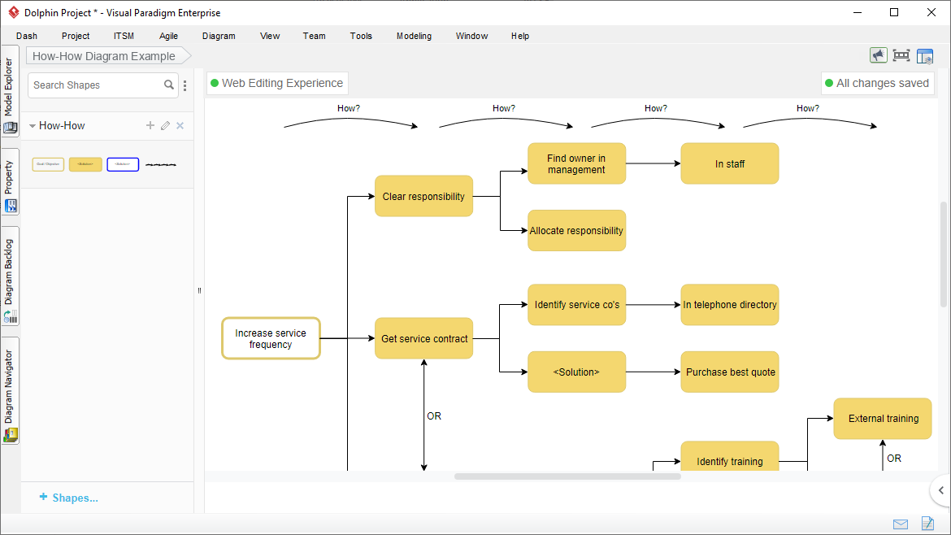
Task: Expand the collapsed right side panel chevron
Action: coord(940,490)
